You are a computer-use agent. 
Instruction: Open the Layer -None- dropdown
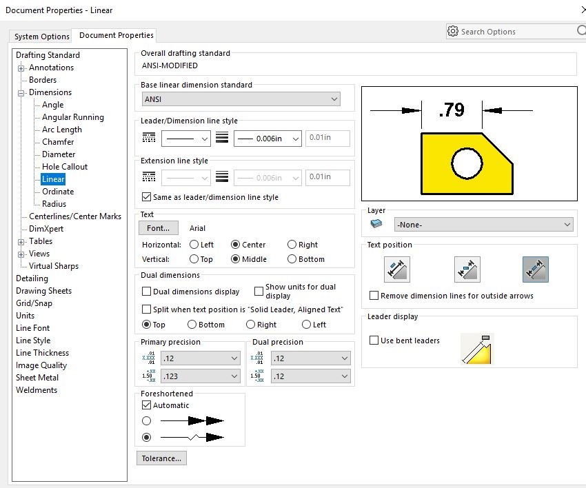pyautogui.click(x=483, y=225)
